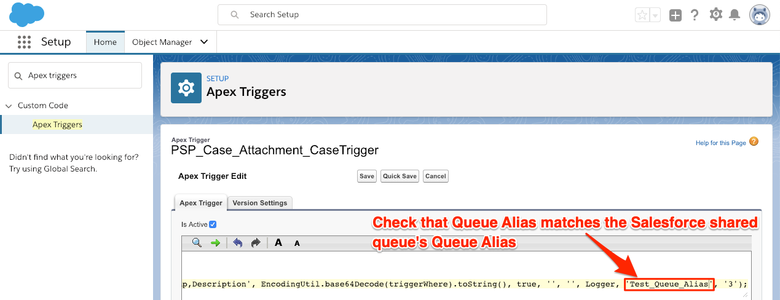Open the notifications bell
The image size is (780, 300).
(x=734, y=15)
